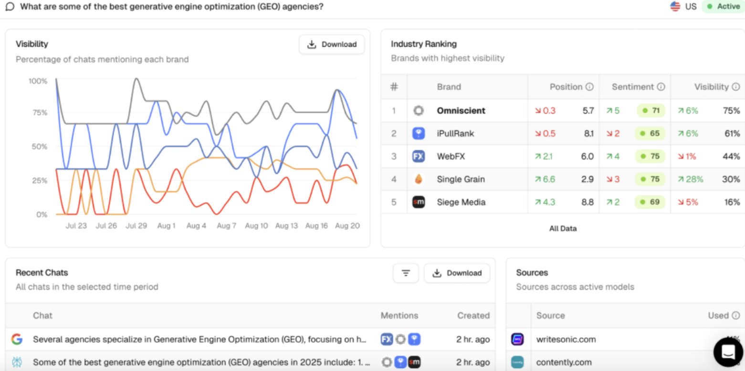Click the Omniscient brand logo icon
745x371 pixels.
point(419,110)
